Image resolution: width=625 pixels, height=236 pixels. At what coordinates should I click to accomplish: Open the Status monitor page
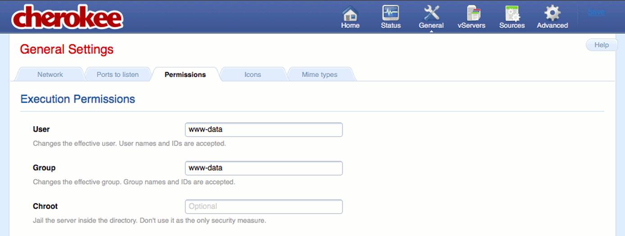point(390,14)
